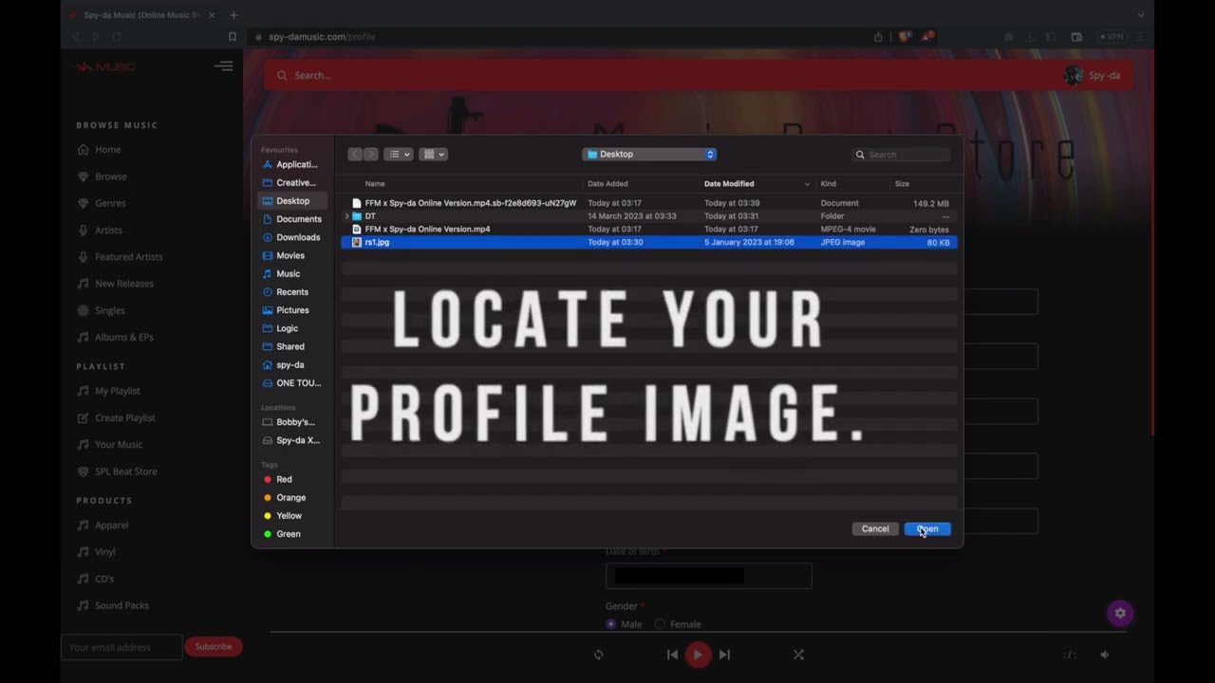Open Downloads in the dialog sidebar
Image resolution: width=1215 pixels, height=683 pixels.
pyautogui.click(x=292, y=237)
